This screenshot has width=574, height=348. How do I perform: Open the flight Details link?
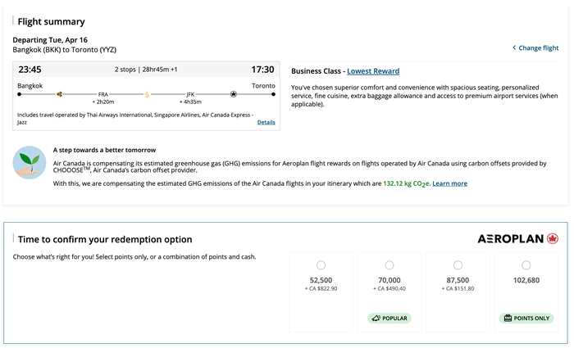pyautogui.click(x=266, y=122)
